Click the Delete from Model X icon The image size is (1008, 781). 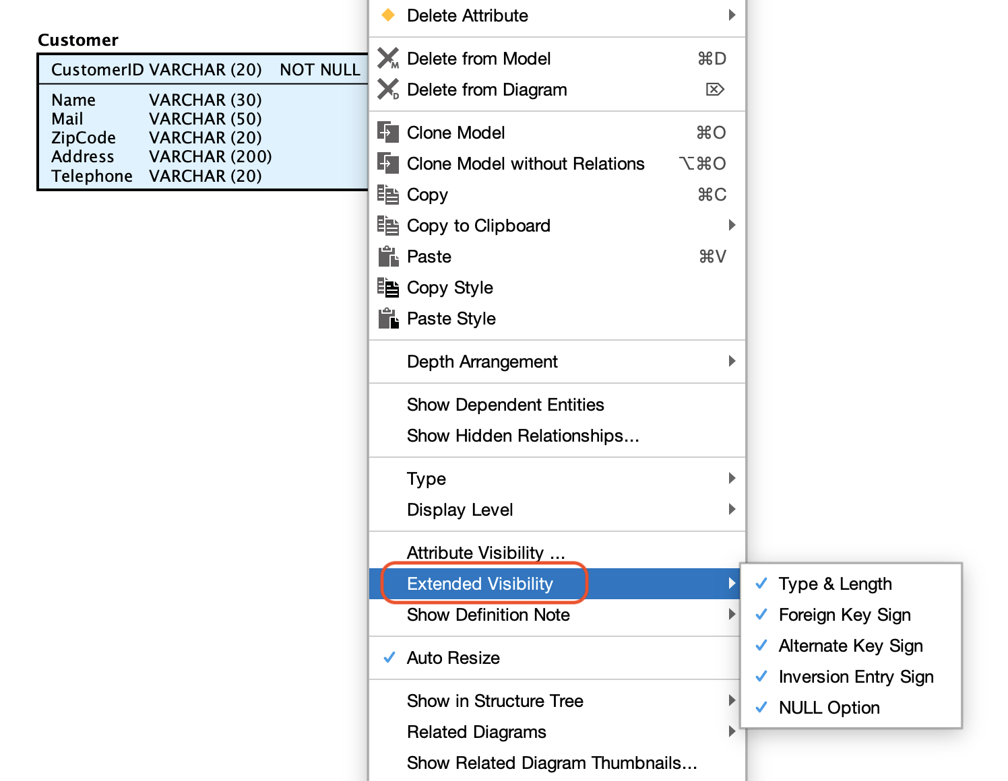click(388, 59)
